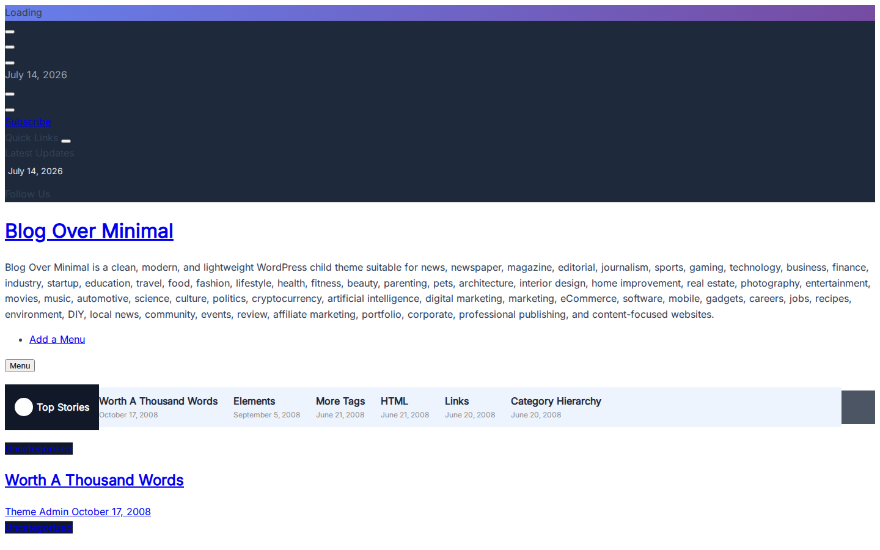Follow the Add a Menu link
Image resolution: width=880 pixels, height=550 pixels.
[57, 339]
